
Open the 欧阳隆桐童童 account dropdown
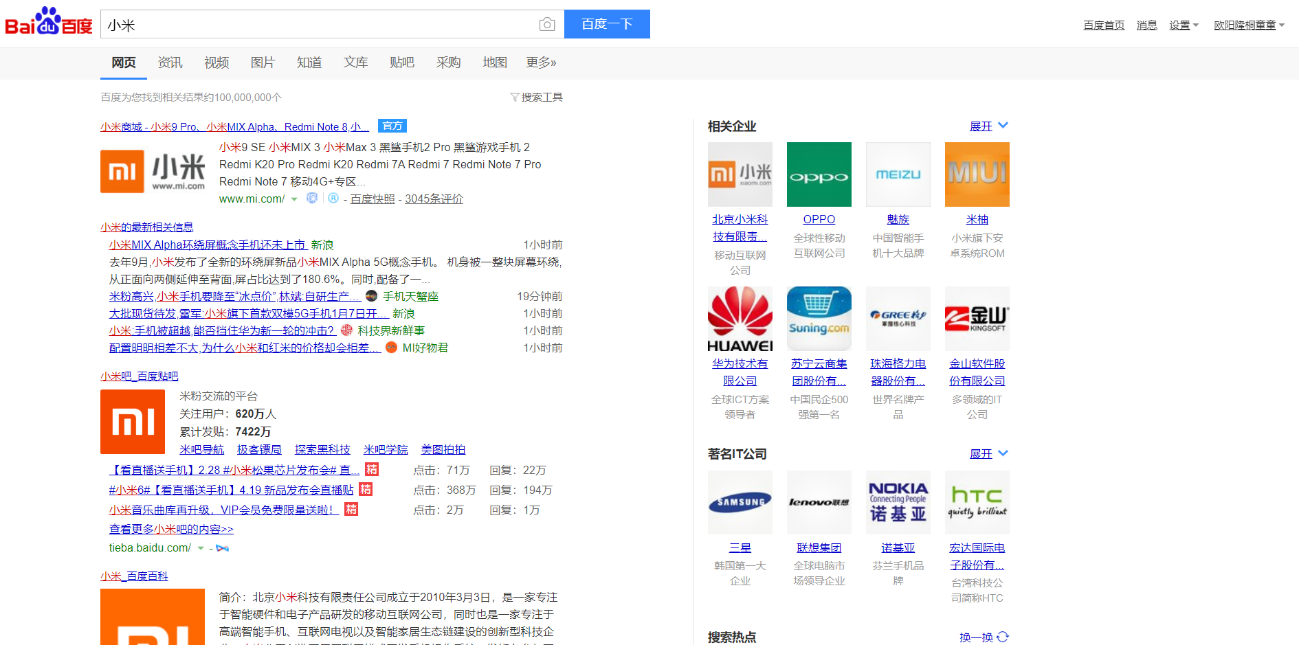point(1249,25)
